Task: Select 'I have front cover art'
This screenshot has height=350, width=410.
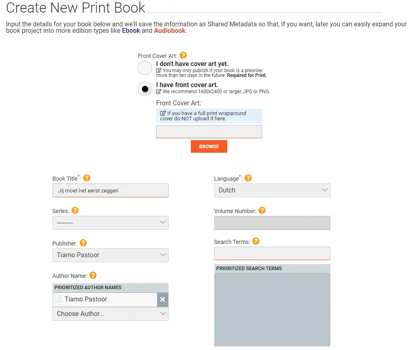Action: click(x=145, y=89)
